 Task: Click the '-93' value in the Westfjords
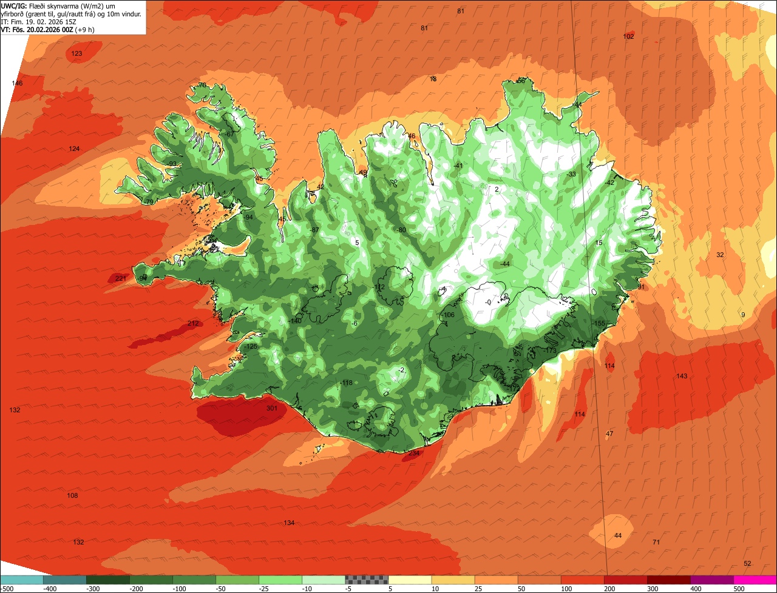172,164
